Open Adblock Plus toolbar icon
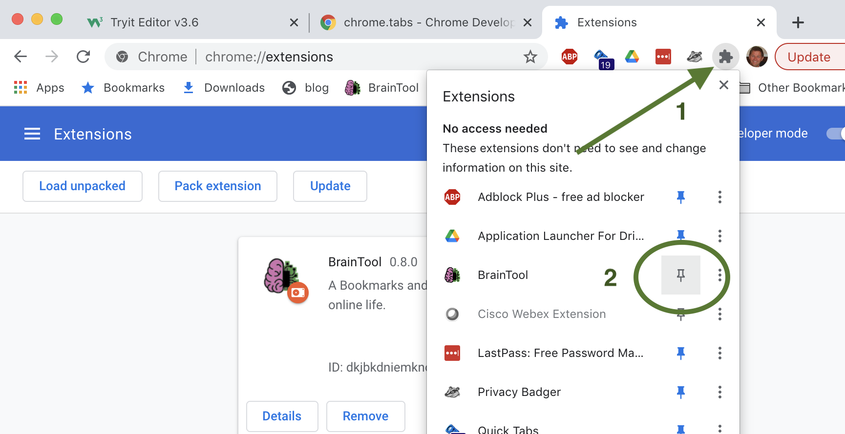This screenshot has width=845, height=434. pyautogui.click(x=570, y=57)
